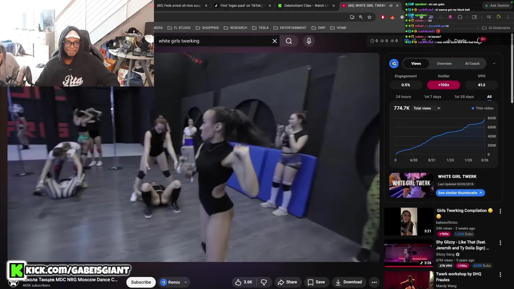Open the MetaMask fox extension
This screenshot has height=289, width=514.
tap(392, 17)
